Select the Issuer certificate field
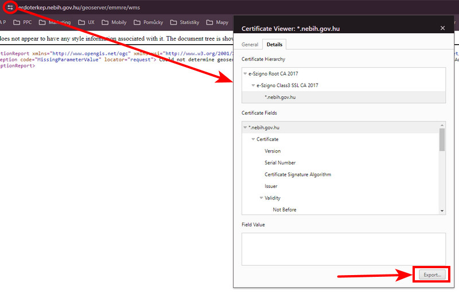Viewport: 459px width, 294px height. click(x=271, y=186)
